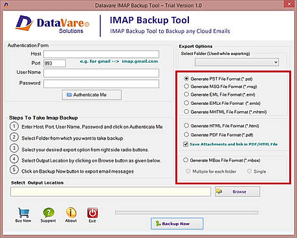Click the backup progress bar
This screenshot has width=297, height=238.
pyautogui.click(x=187, y=213)
